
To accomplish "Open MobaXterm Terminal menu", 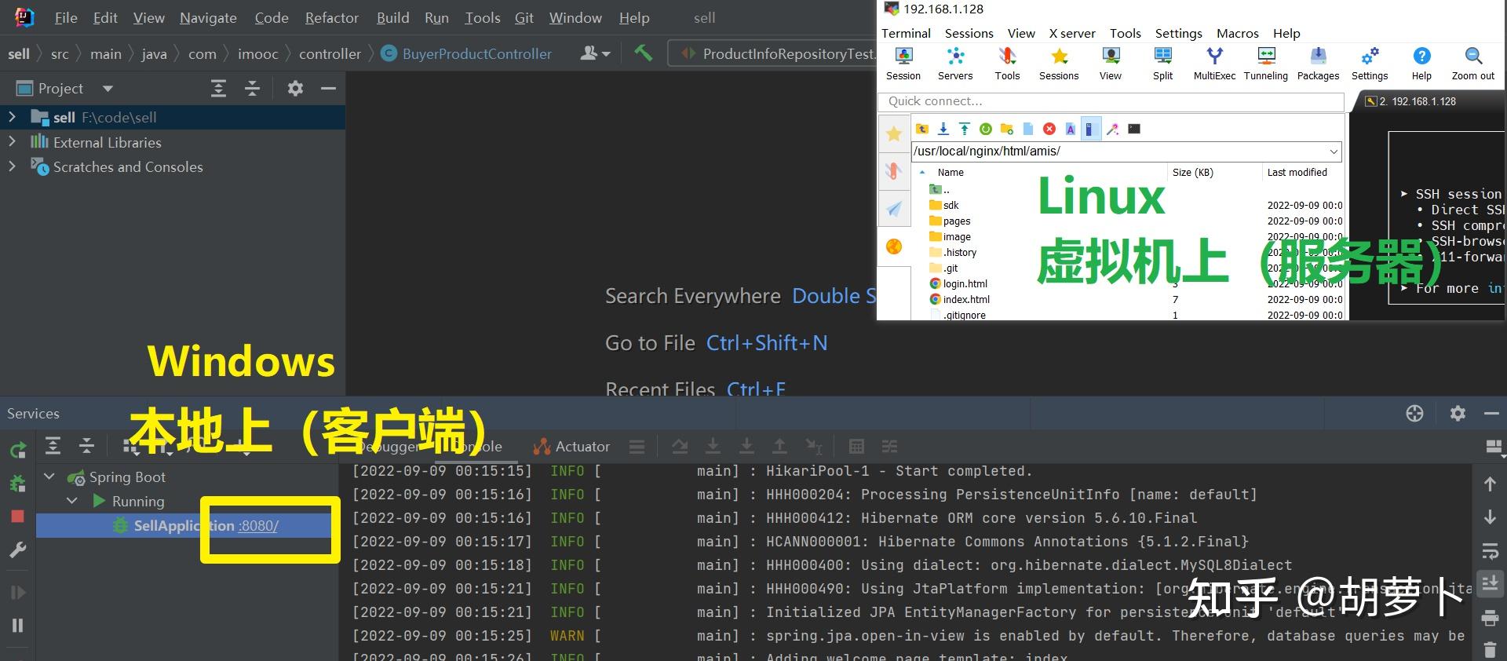I will click(x=906, y=33).
